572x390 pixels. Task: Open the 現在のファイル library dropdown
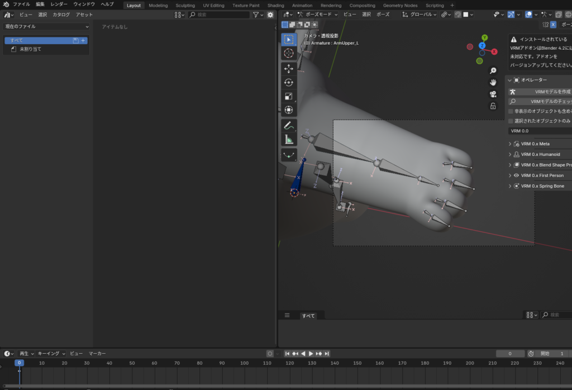pyautogui.click(x=47, y=26)
